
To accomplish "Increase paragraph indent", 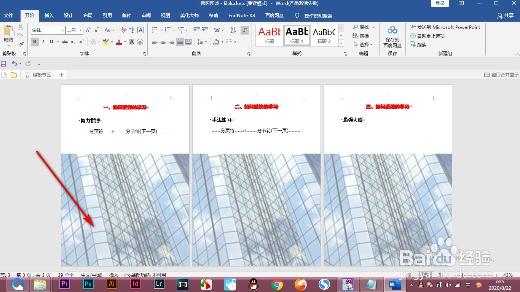I will click(x=205, y=30).
